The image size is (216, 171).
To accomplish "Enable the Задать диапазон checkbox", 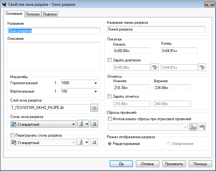I will tap(110, 60).
